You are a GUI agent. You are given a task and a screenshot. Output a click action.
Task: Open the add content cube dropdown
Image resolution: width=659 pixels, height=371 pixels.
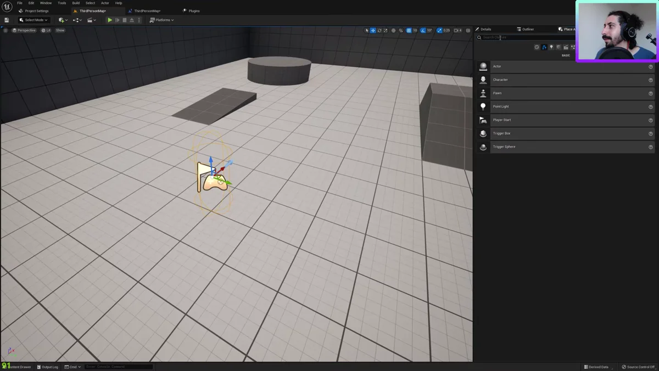click(x=63, y=20)
